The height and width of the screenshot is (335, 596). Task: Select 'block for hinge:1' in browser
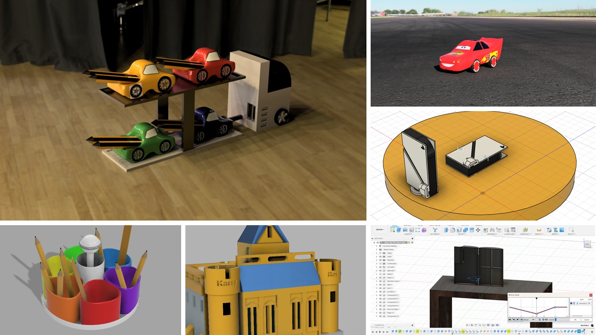pos(393,309)
